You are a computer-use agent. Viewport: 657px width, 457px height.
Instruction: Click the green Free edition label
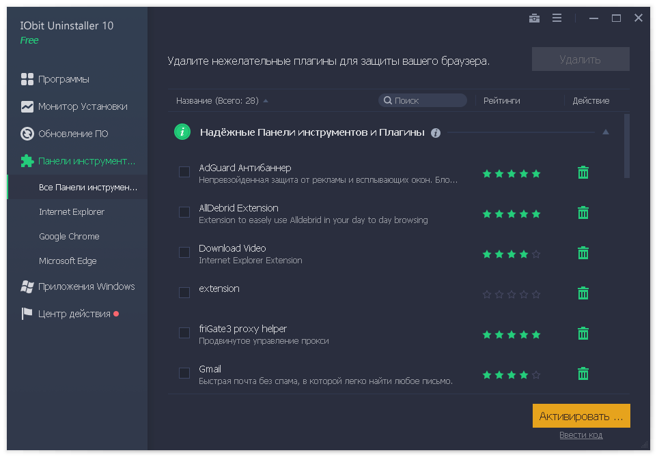[29, 40]
